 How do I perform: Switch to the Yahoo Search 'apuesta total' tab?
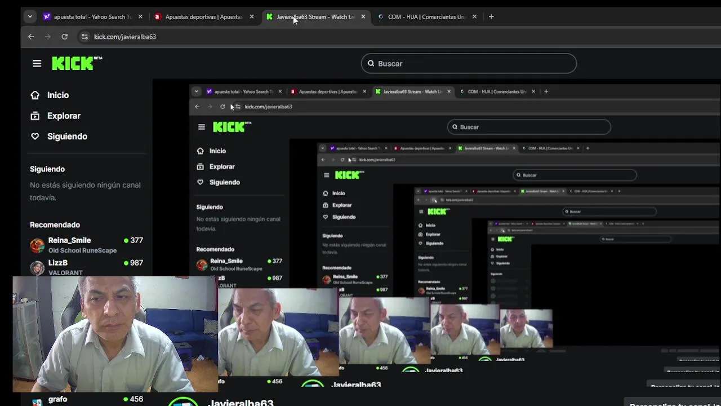pyautogui.click(x=92, y=17)
